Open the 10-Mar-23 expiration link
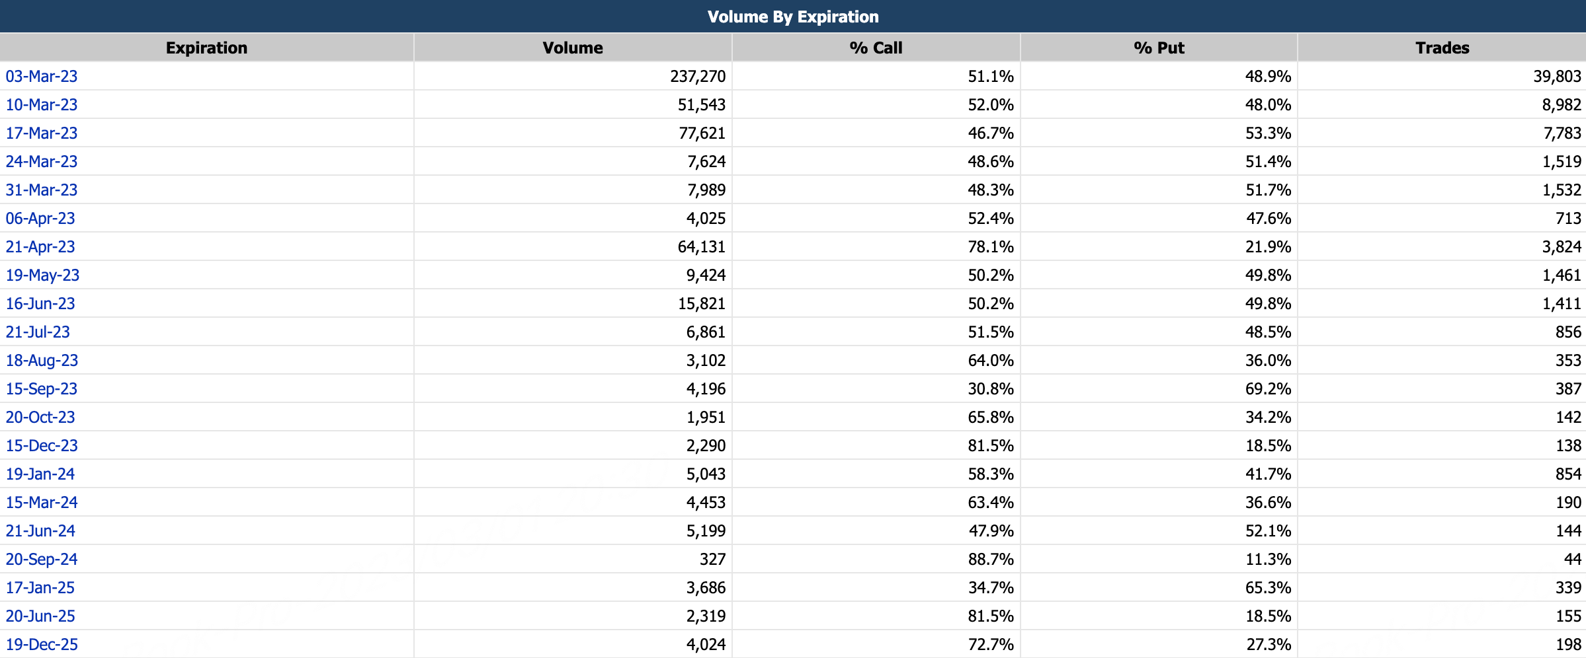 tap(42, 105)
